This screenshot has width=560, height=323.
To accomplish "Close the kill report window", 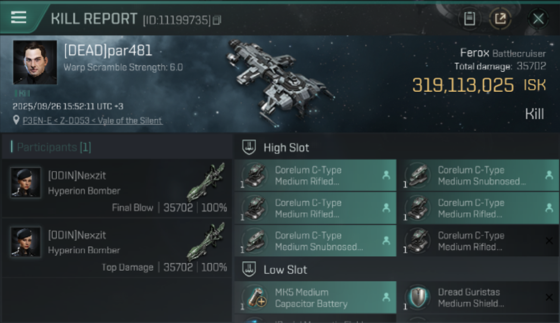I will pyautogui.click(x=538, y=19).
